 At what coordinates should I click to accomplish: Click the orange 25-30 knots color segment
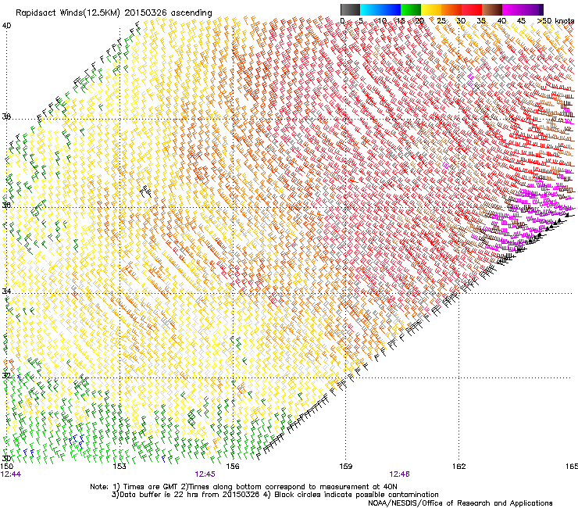(451, 9)
